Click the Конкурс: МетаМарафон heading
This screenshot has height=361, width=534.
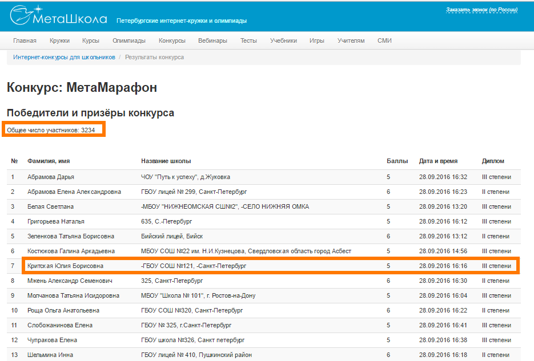pos(82,87)
